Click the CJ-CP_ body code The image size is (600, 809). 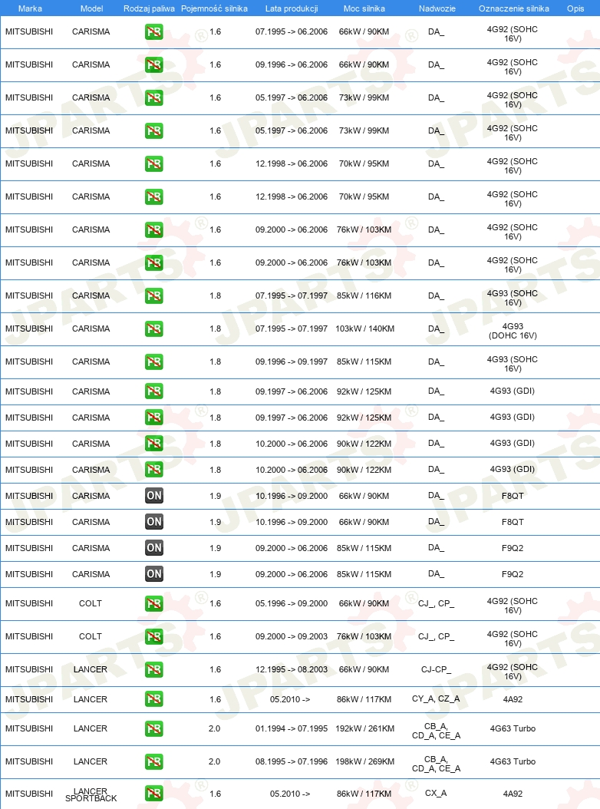tap(436, 669)
